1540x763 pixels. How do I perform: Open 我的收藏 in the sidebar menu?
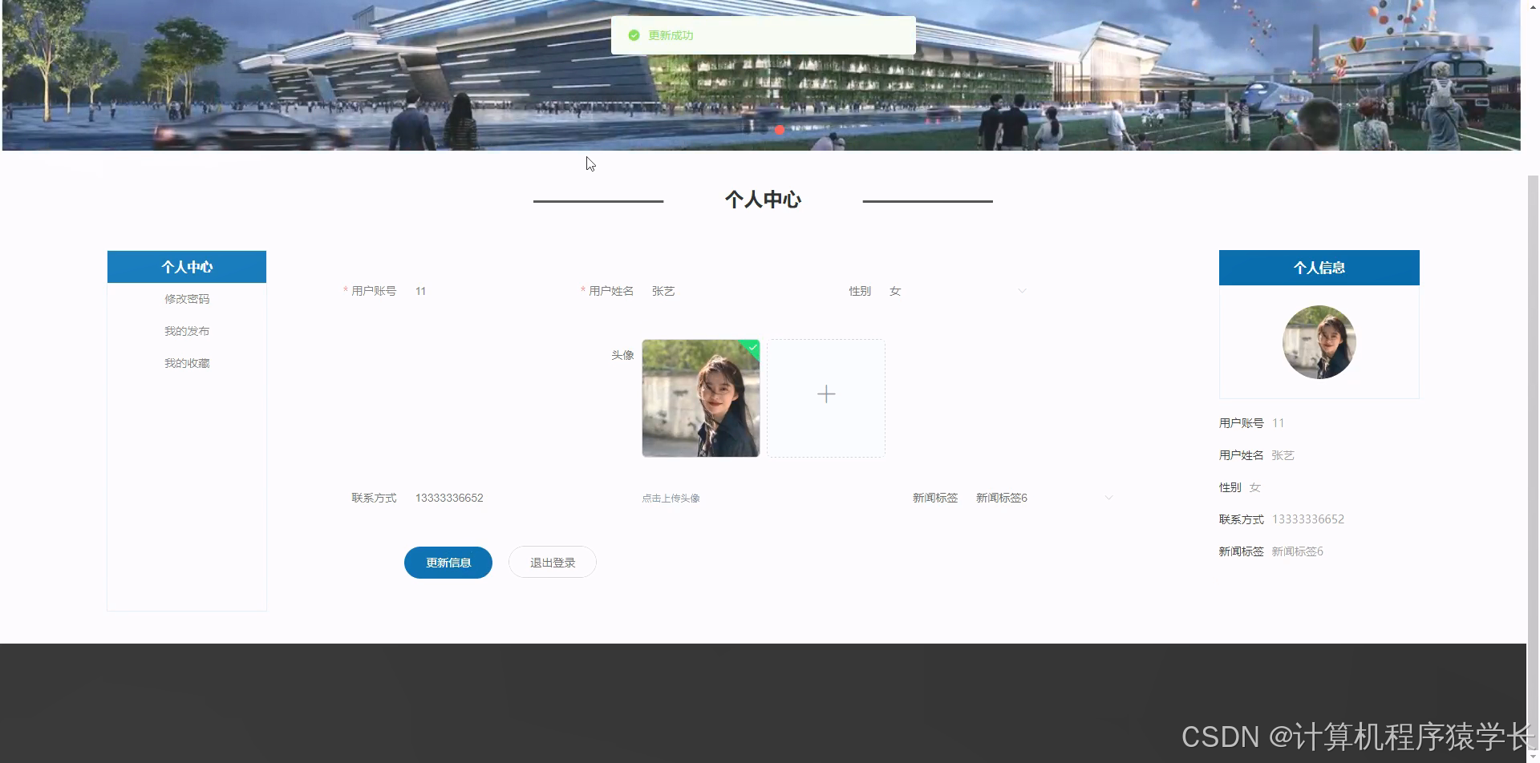(187, 363)
